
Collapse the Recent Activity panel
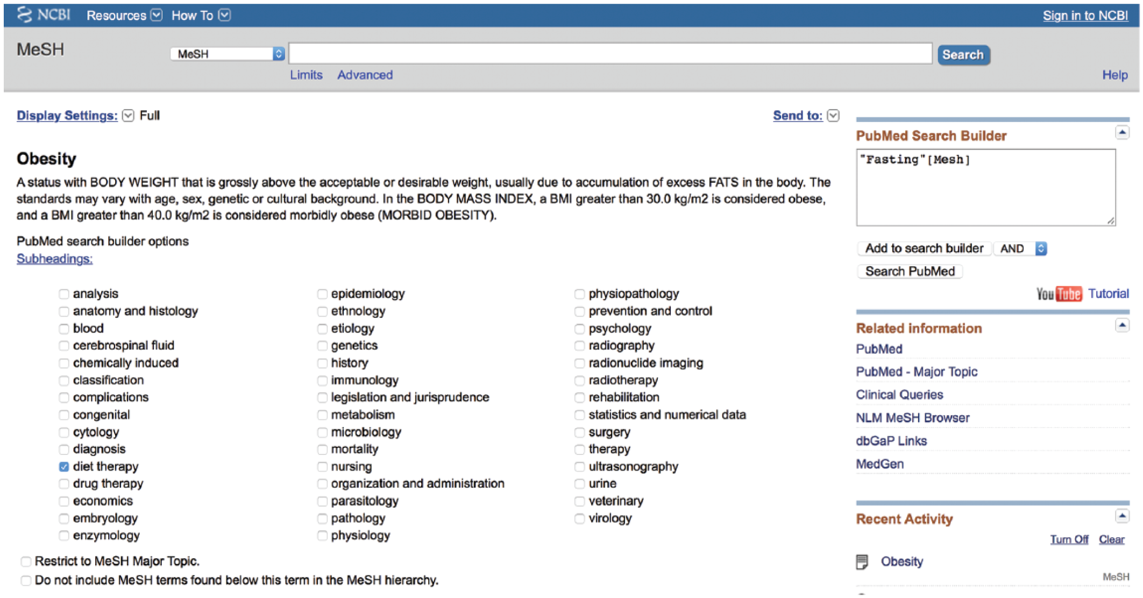[1122, 516]
